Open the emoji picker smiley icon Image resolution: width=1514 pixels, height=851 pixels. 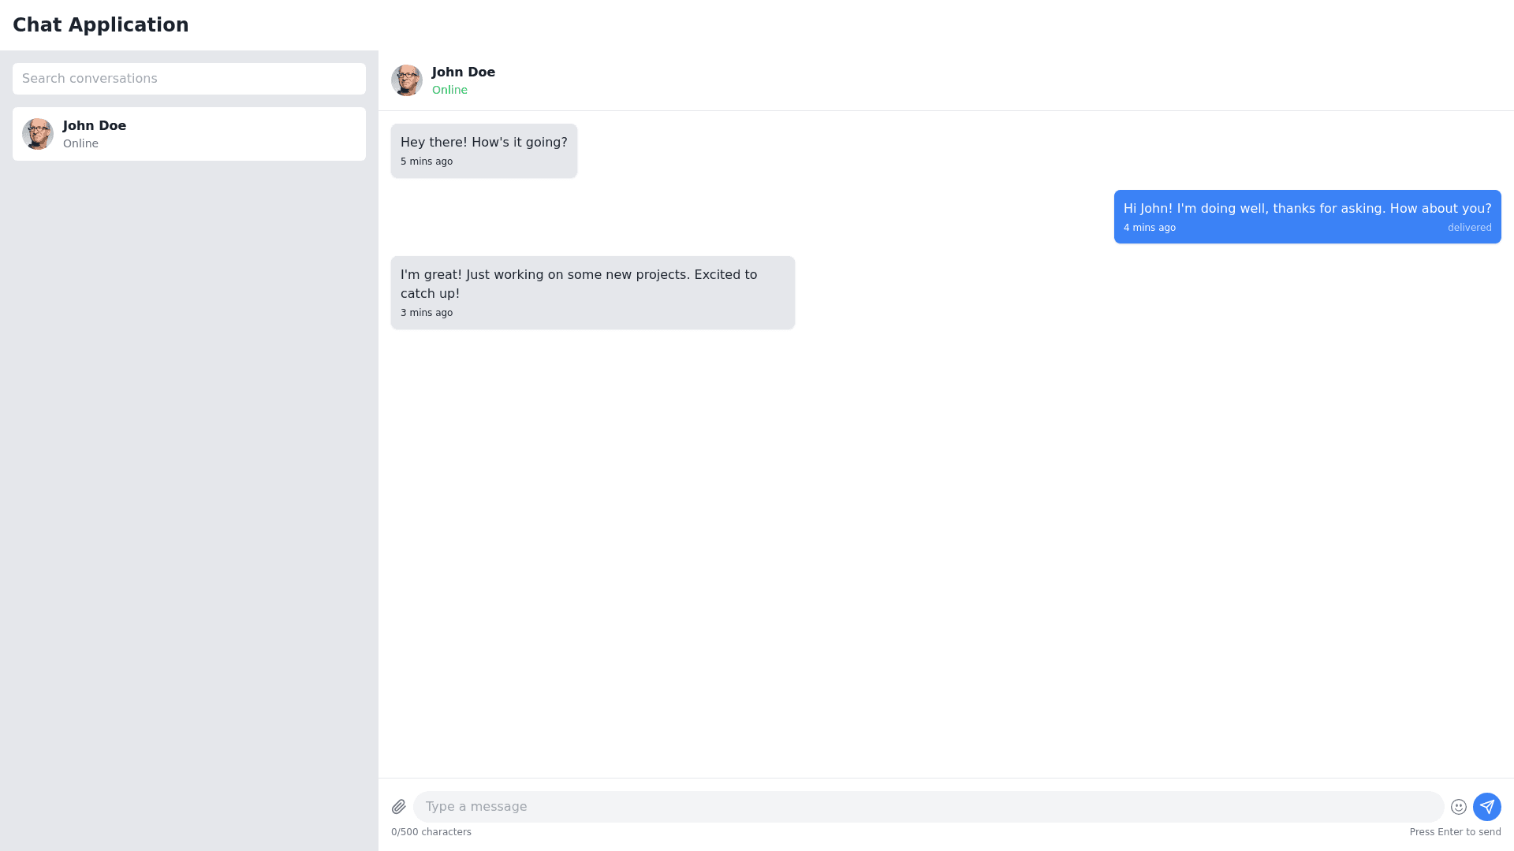1459,807
